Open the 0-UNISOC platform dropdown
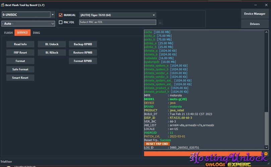 pyautogui.click(x=53, y=15)
